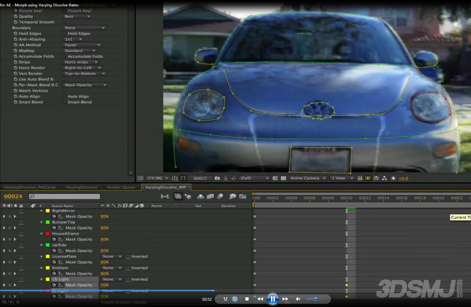Open the Boundary dropdown set to None

coord(84,28)
